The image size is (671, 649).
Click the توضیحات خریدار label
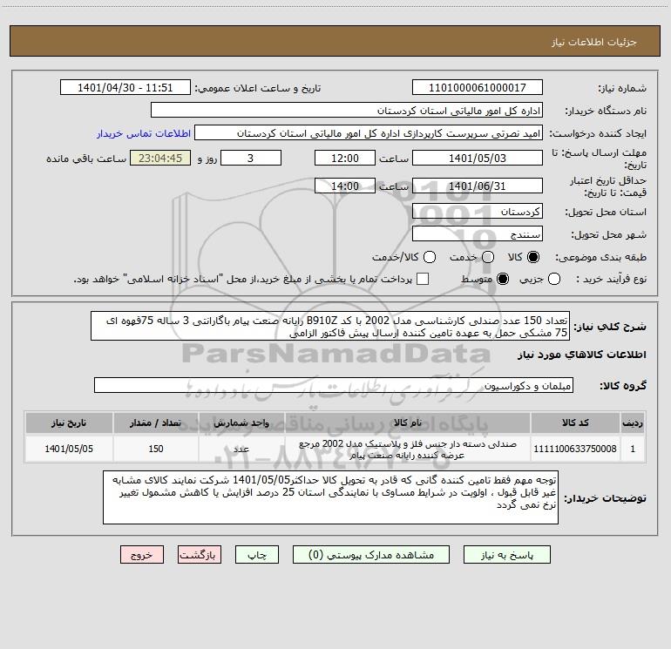click(605, 498)
